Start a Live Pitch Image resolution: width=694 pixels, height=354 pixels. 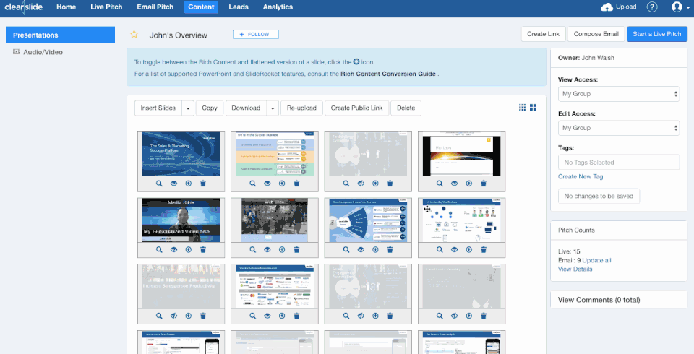pyautogui.click(x=657, y=34)
